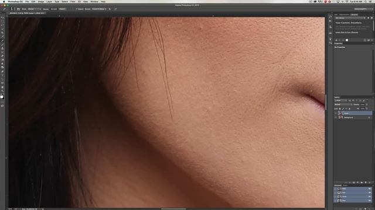
Task: Open the library selection dropdown in Libraries panel
Action: tap(350, 18)
